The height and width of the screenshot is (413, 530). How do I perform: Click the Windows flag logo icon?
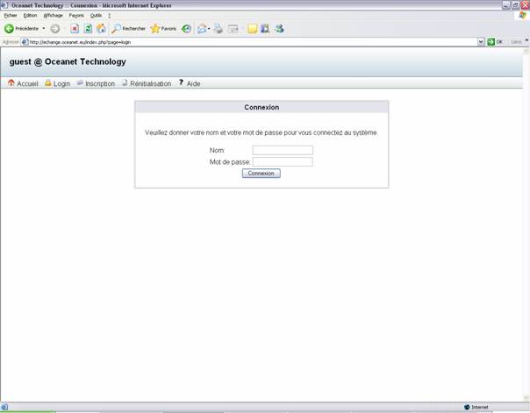click(x=523, y=16)
